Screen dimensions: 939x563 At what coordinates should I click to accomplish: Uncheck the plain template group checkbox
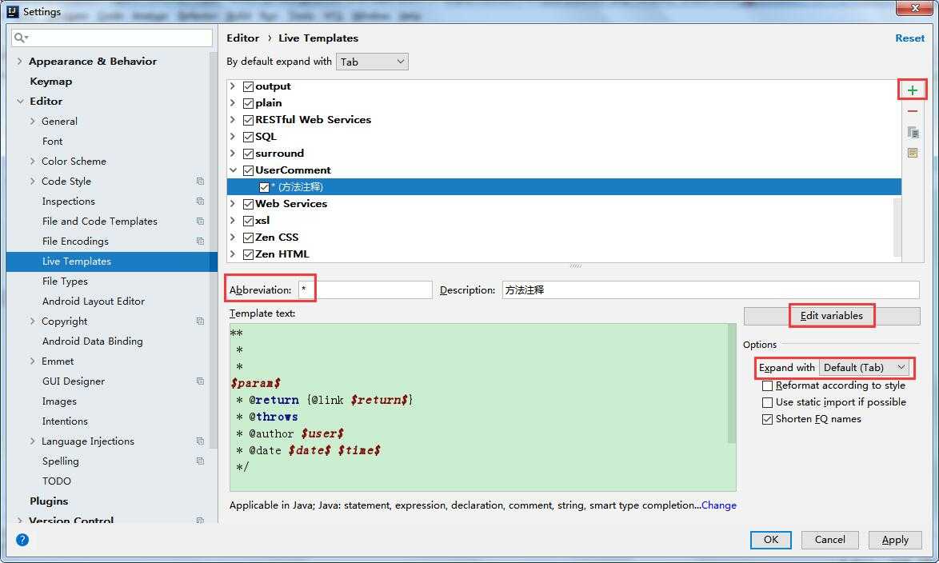point(249,103)
